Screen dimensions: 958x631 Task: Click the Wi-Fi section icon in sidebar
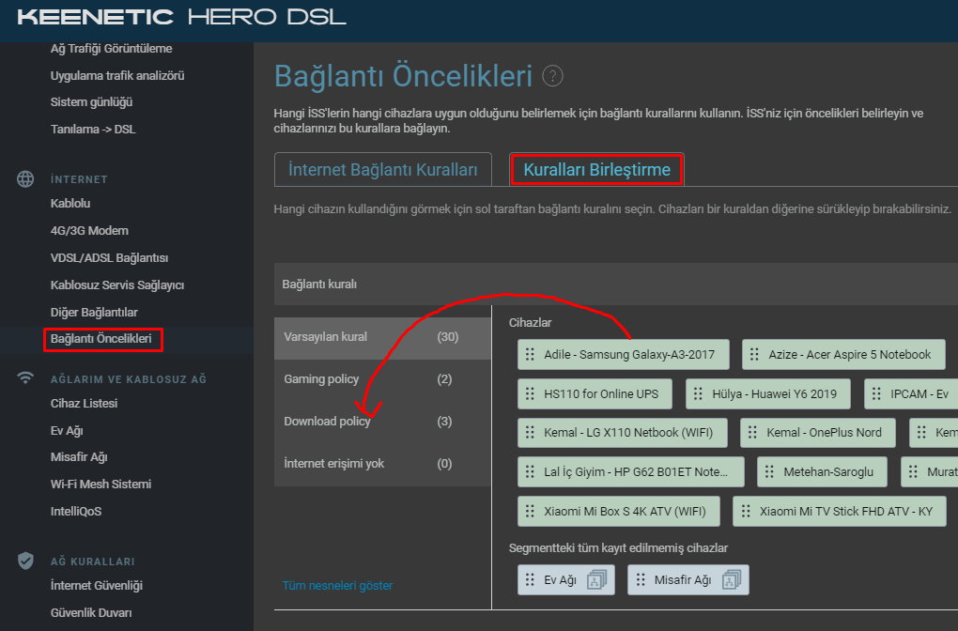coord(25,378)
